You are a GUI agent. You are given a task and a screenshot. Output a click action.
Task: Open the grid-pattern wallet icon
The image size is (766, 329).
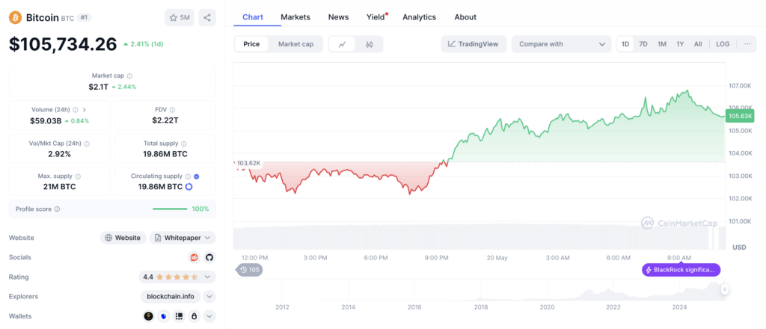(179, 316)
